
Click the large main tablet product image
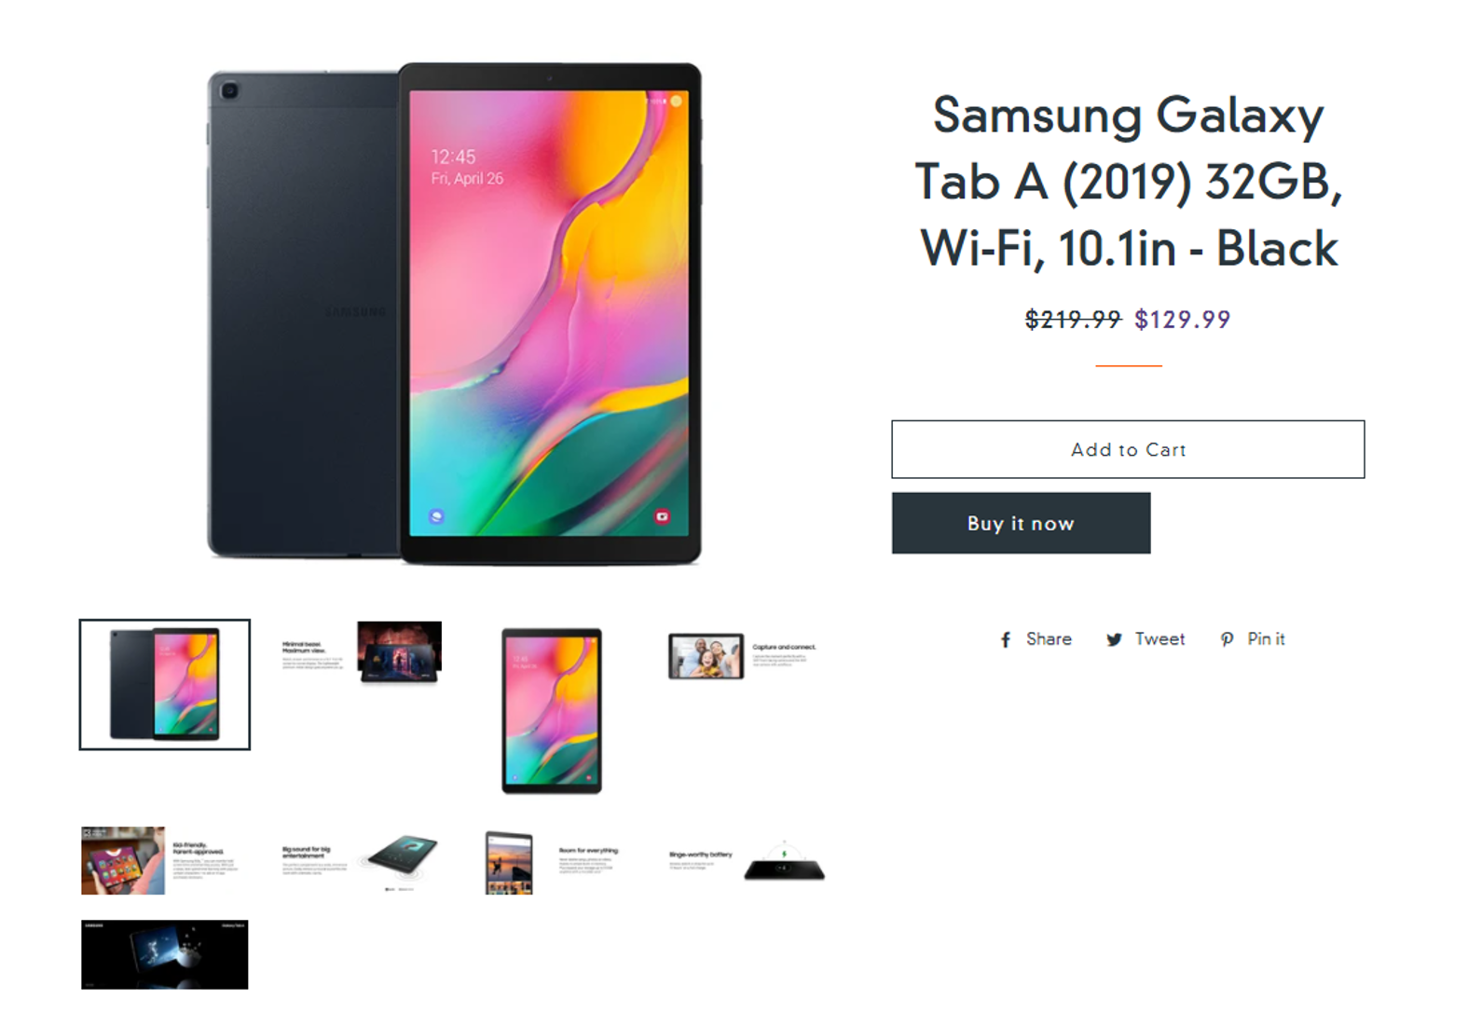pos(454,313)
